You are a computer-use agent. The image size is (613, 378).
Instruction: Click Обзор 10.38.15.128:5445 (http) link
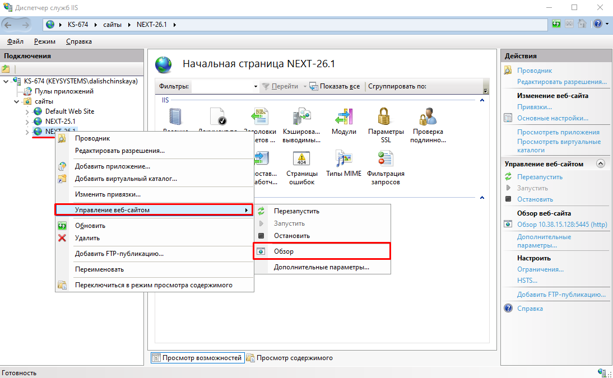point(561,225)
